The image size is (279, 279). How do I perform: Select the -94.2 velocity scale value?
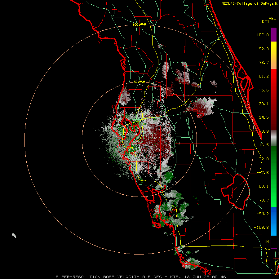click(x=263, y=214)
